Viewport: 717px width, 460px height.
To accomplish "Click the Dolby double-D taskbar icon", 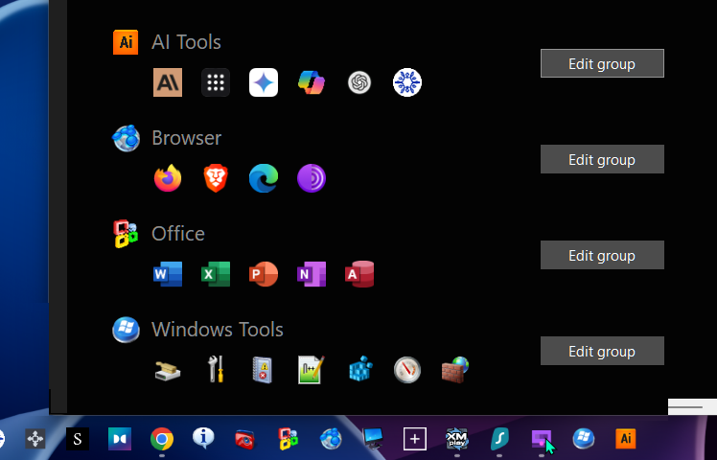I will (120, 439).
